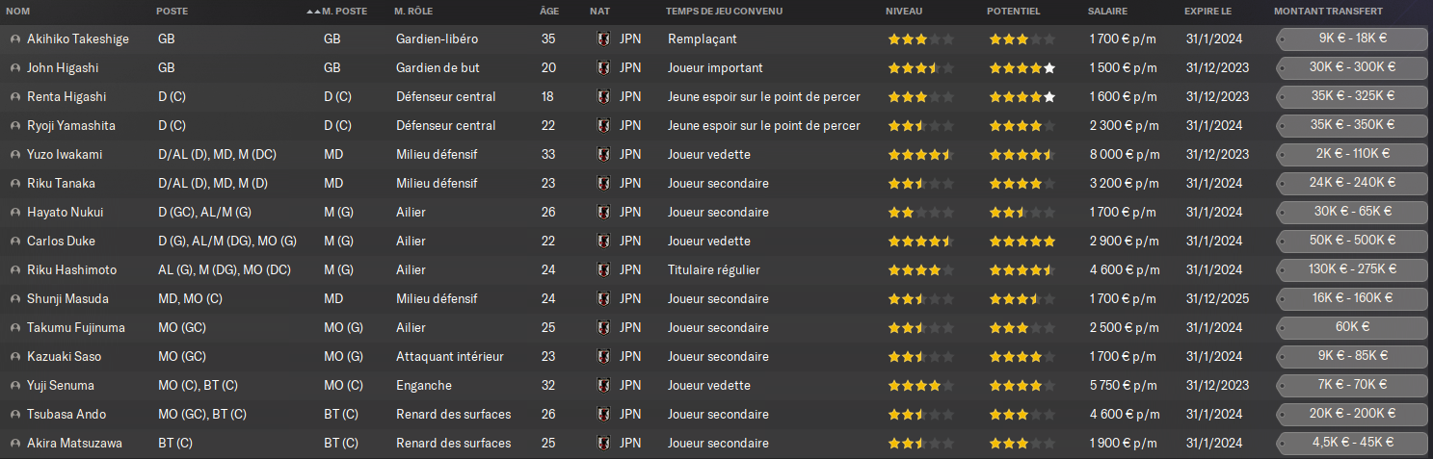Select the person icon beside Yuji Senuma
Screen dimensions: 1433x459
[15, 386]
